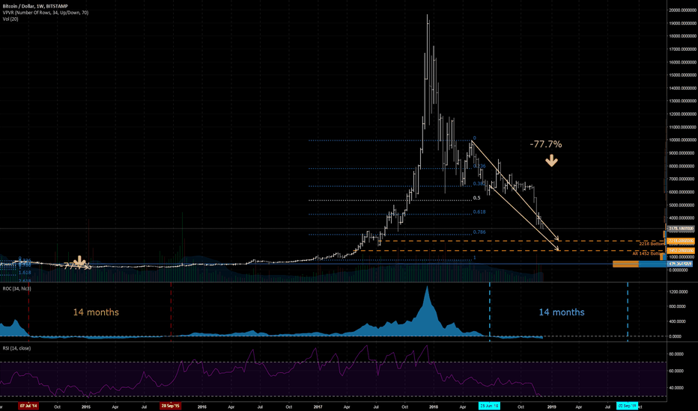Click the grey current price tag on axis
This screenshot has height=411, width=698.
tap(681, 229)
